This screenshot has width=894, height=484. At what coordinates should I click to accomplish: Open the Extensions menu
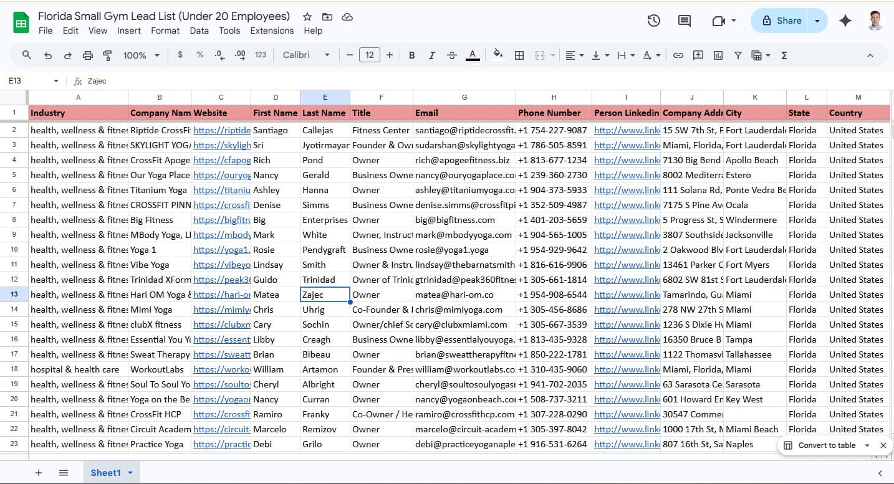pos(272,30)
